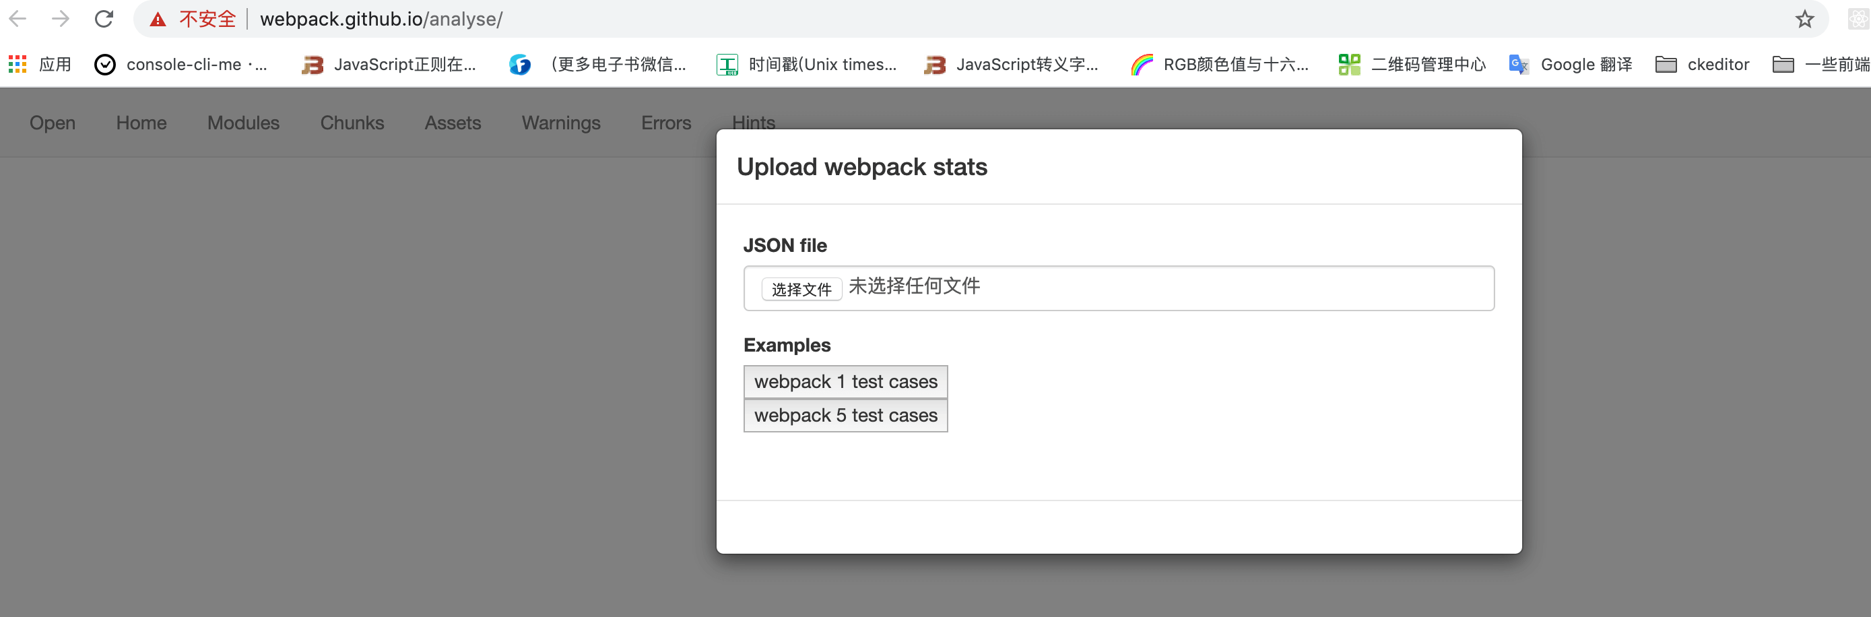Click the insecure site warning icon
Viewport: 1871px width, 617px height.
[x=158, y=20]
